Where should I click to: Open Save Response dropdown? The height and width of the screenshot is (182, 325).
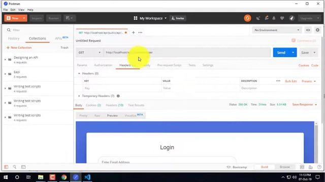tap(305, 105)
